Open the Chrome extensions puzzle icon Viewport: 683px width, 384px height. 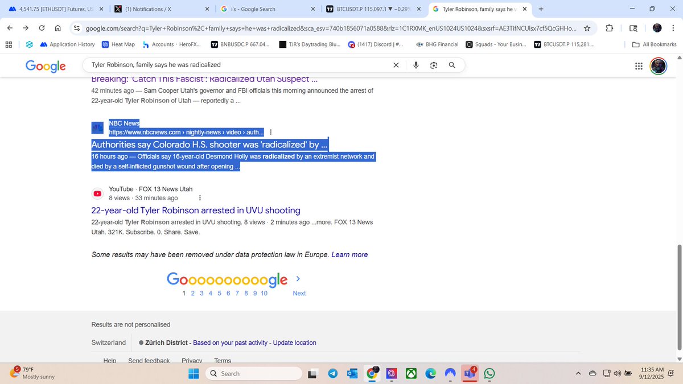(x=609, y=28)
